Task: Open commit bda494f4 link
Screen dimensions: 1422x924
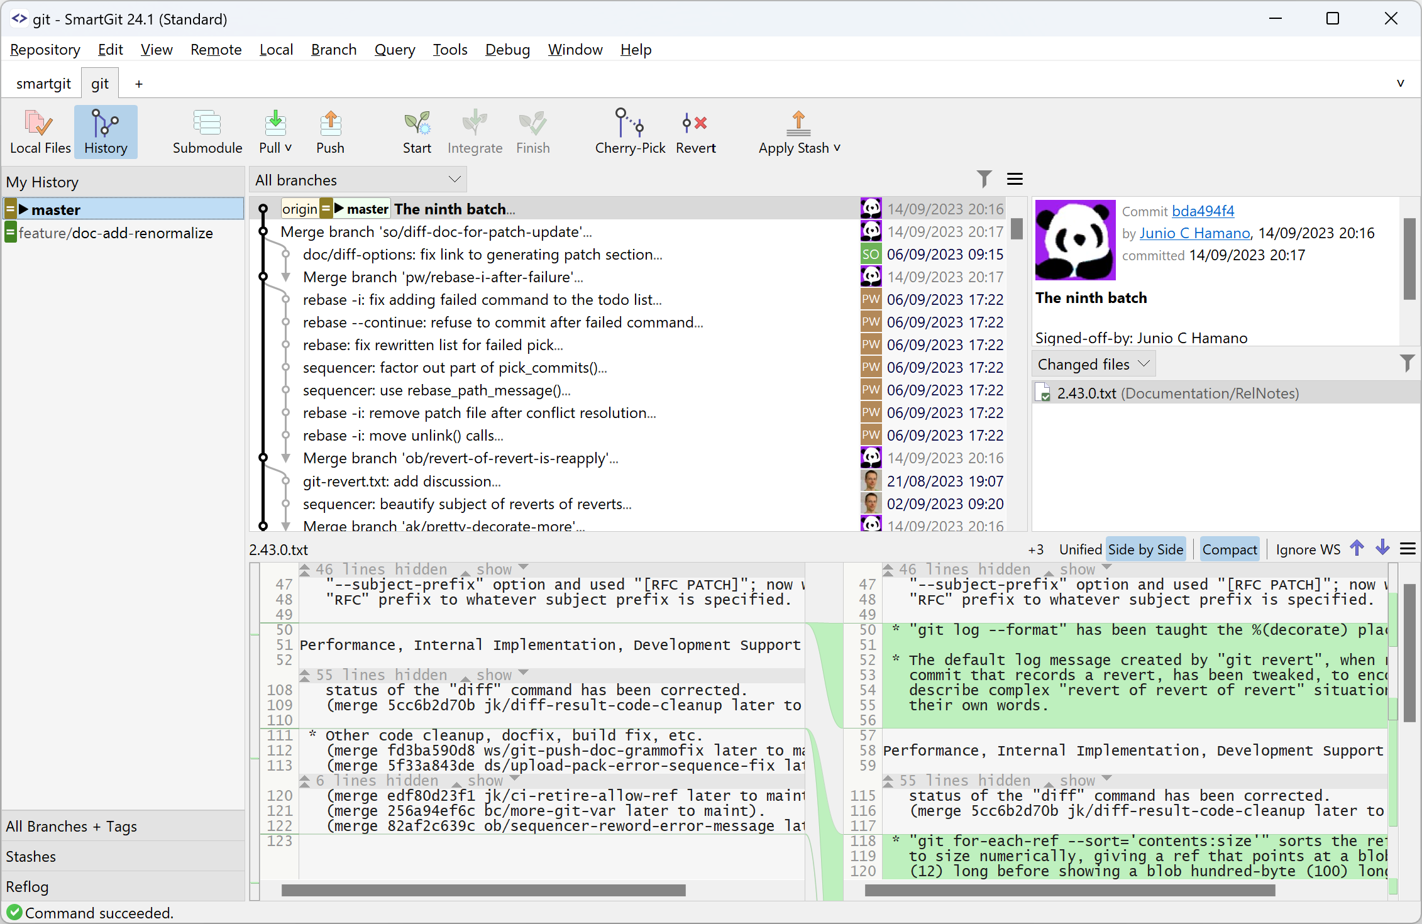Action: tap(1203, 211)
